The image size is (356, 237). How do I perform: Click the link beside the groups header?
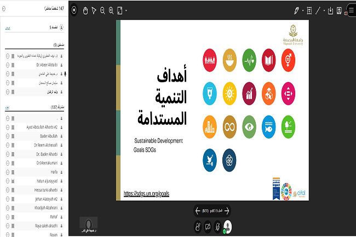[8, 28]
